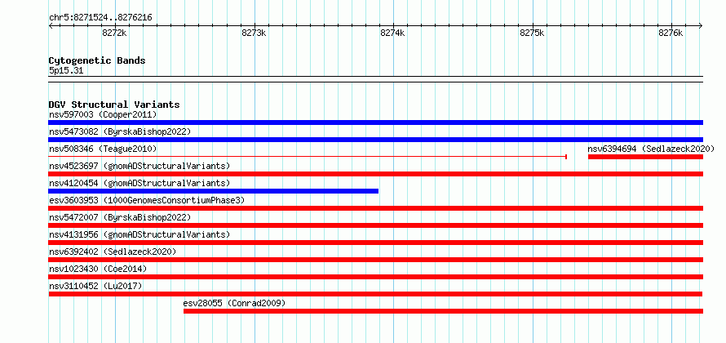
Task: Click the DGV Structural Variants track title
Action: pos(114,105)
